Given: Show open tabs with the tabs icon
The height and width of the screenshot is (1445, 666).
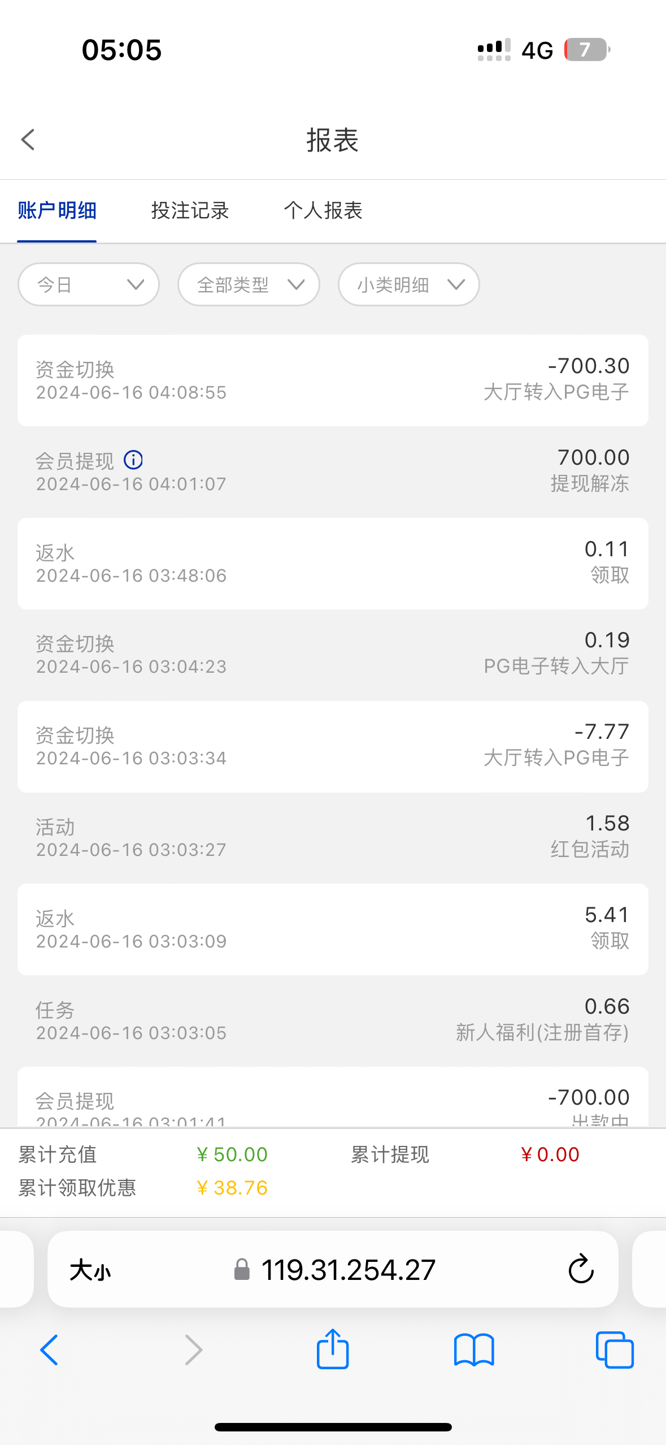Looking at the screenshot, I should click(615, 1349).
